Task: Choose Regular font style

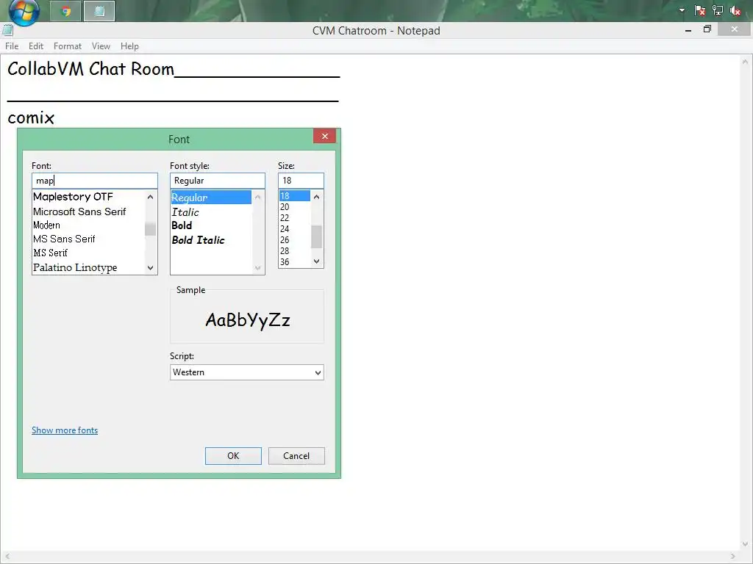Action: [x=211, y=198]
